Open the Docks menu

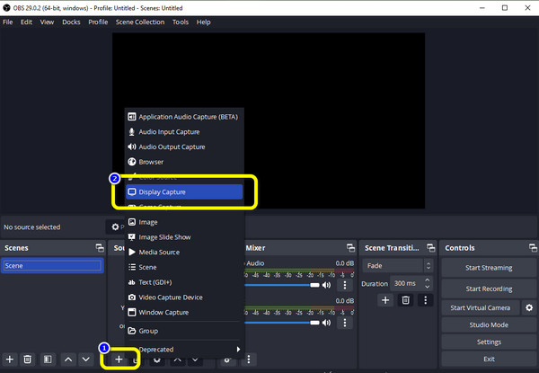(71, 22)
